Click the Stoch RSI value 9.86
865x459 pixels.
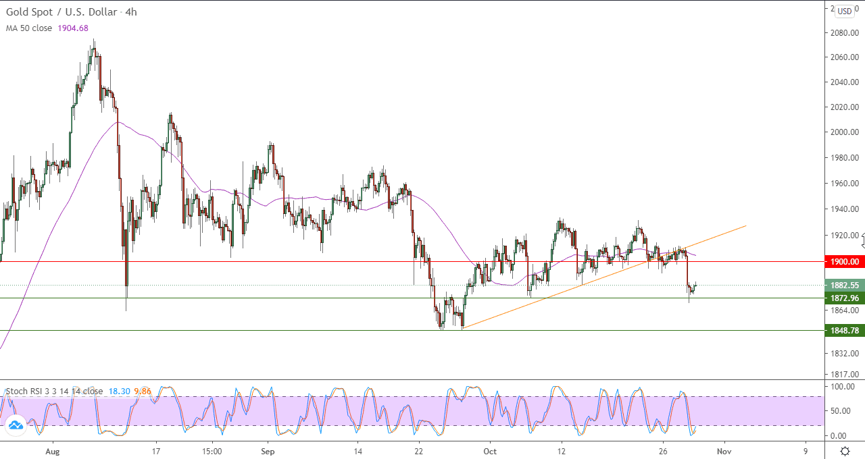click(x=142, y=391)
